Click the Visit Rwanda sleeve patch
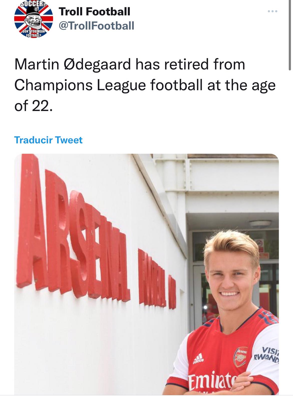293x401 pixels. click(267, 354)
